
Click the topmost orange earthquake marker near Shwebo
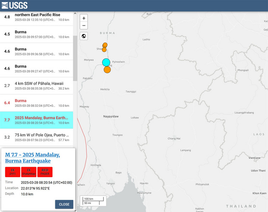[105, 45]
